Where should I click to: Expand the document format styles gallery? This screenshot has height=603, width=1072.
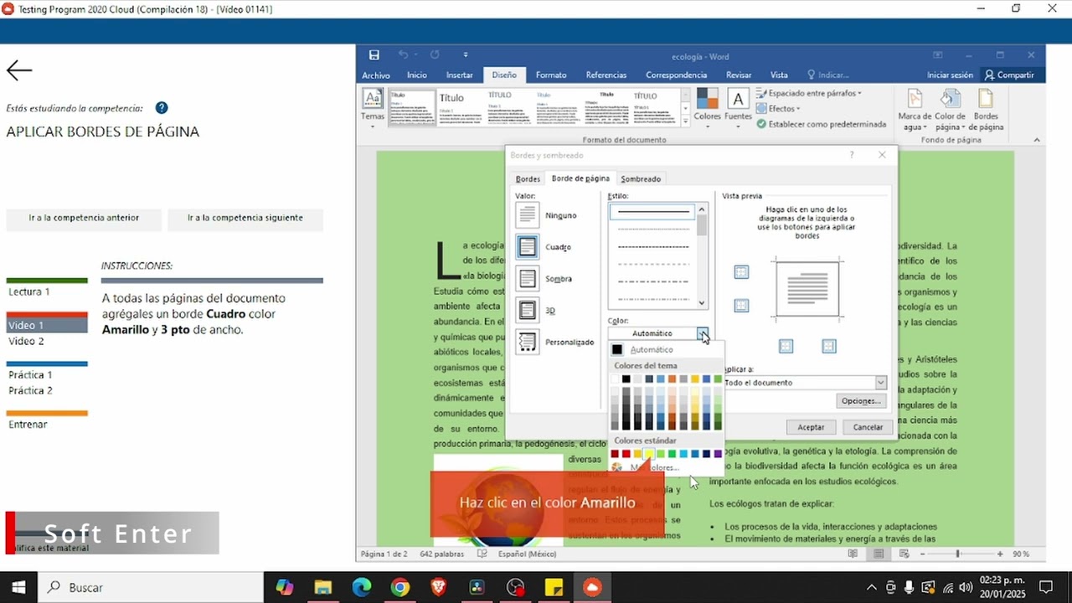[x=686, y=121]
